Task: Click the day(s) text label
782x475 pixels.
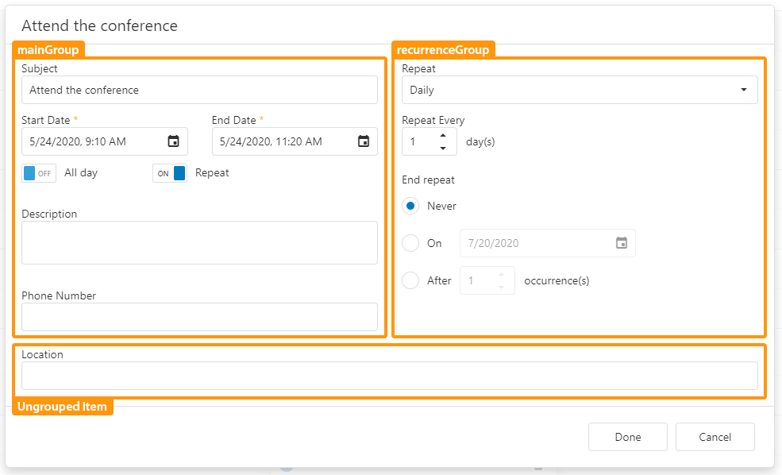Action: click(480, 141)
